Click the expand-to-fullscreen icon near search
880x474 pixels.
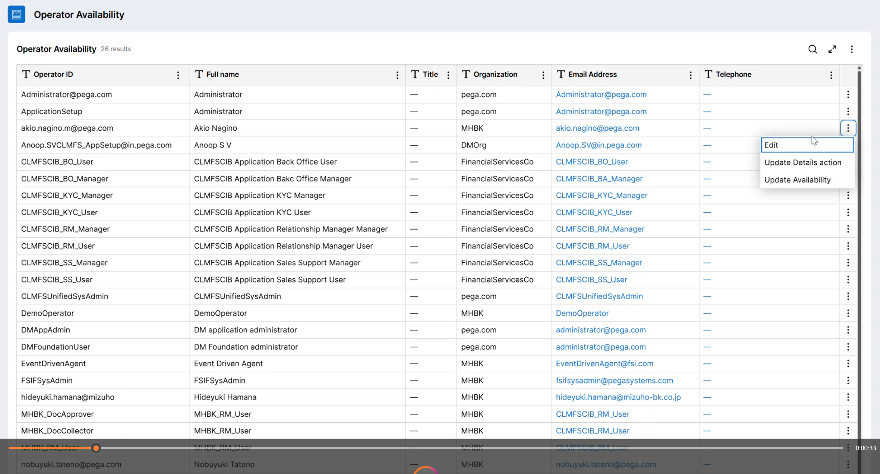(x=832, y=49)
